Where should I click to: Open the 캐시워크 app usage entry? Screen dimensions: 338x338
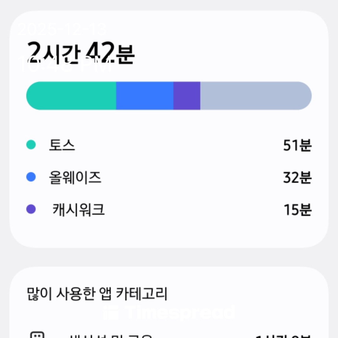[78, 209]
